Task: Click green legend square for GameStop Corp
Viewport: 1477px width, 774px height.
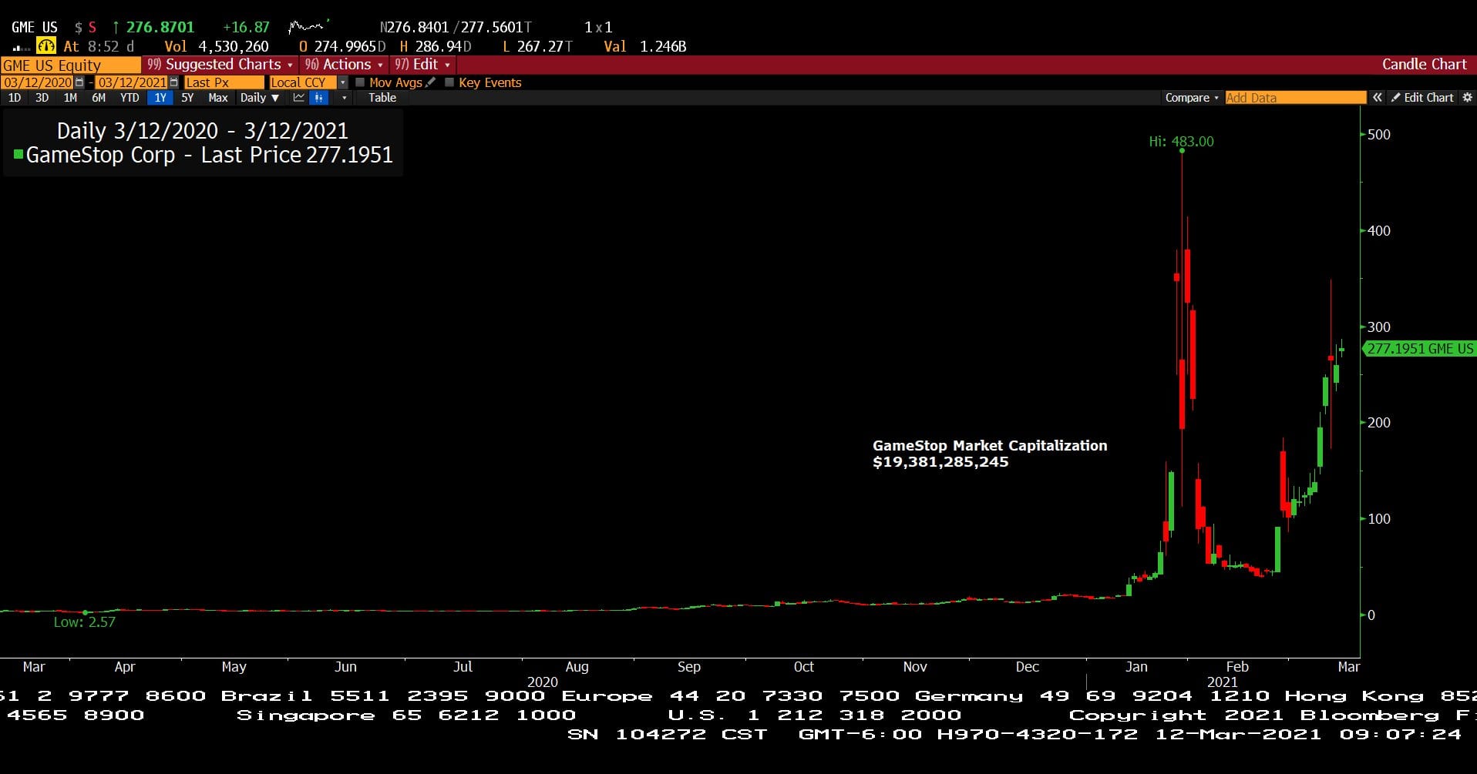Action: 19,155
